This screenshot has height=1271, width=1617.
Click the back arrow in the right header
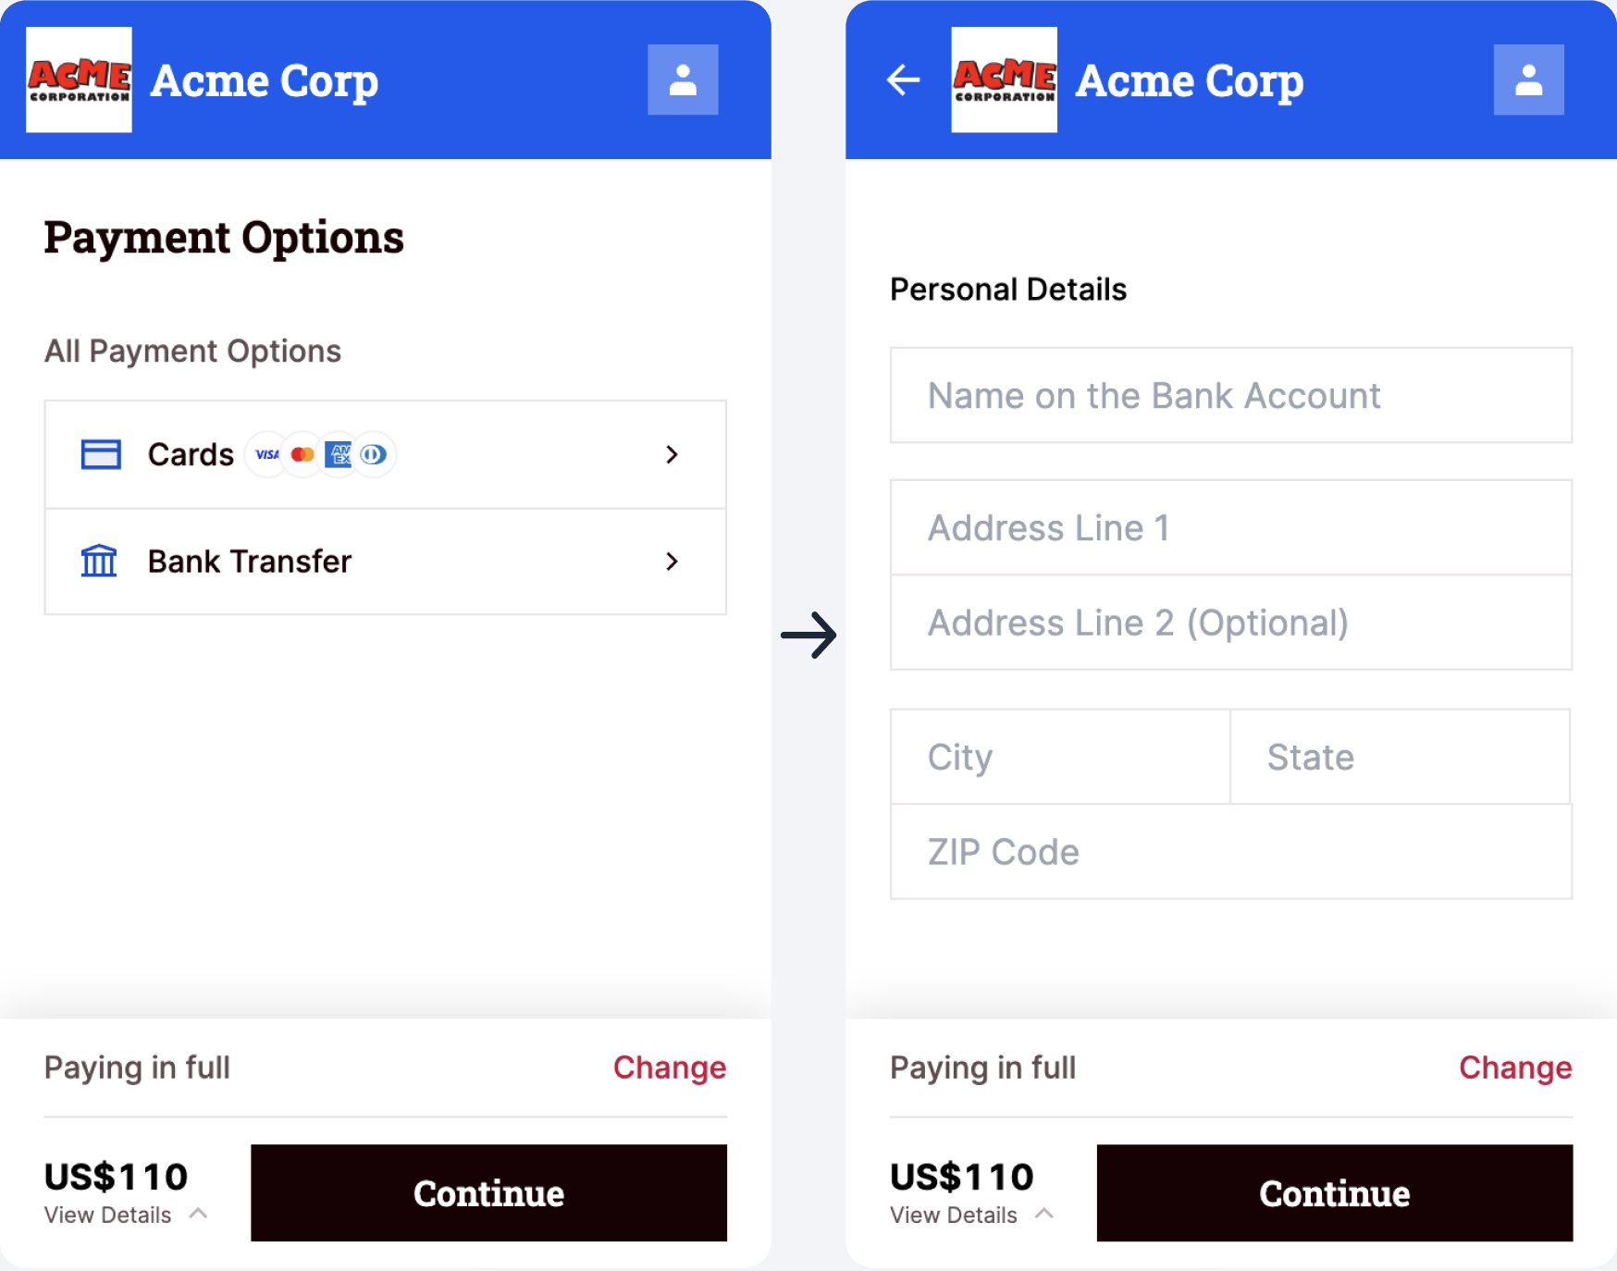(x=903, y=80)
